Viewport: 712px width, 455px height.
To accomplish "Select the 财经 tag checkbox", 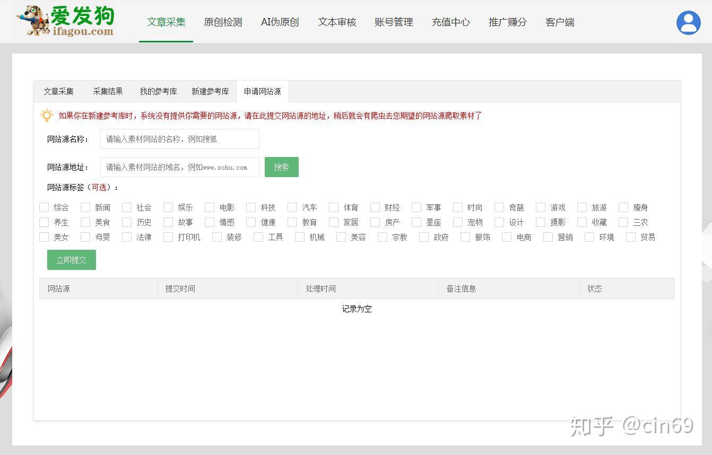I will [375, 207].
